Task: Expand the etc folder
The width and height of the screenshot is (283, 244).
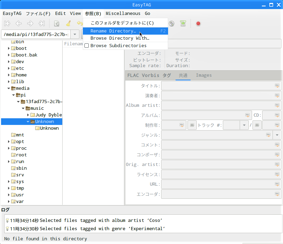Action: pos(9,68)
